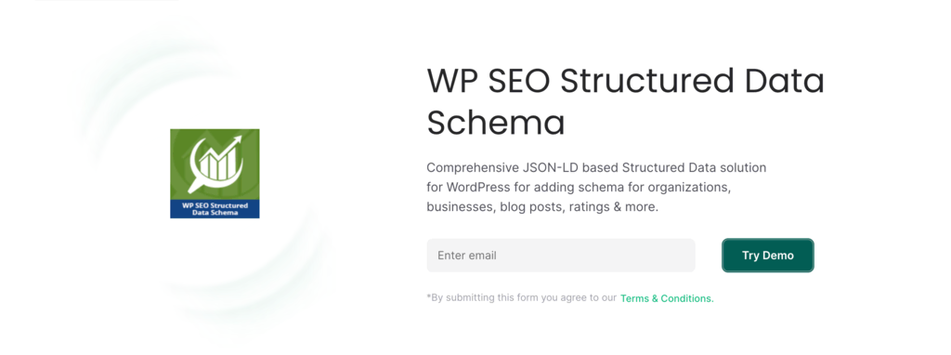The width and height of the screenshot is (951, 355).
Task: Place cursor in the email address box
Action: pyautogui.click(x=561, y=256)
